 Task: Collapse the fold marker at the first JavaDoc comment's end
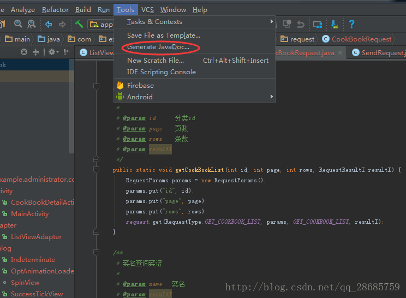[97, 159]
